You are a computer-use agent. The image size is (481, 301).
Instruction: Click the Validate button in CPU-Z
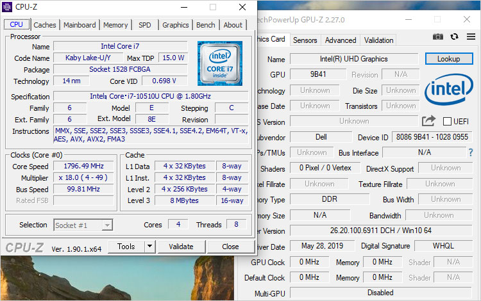181,247
